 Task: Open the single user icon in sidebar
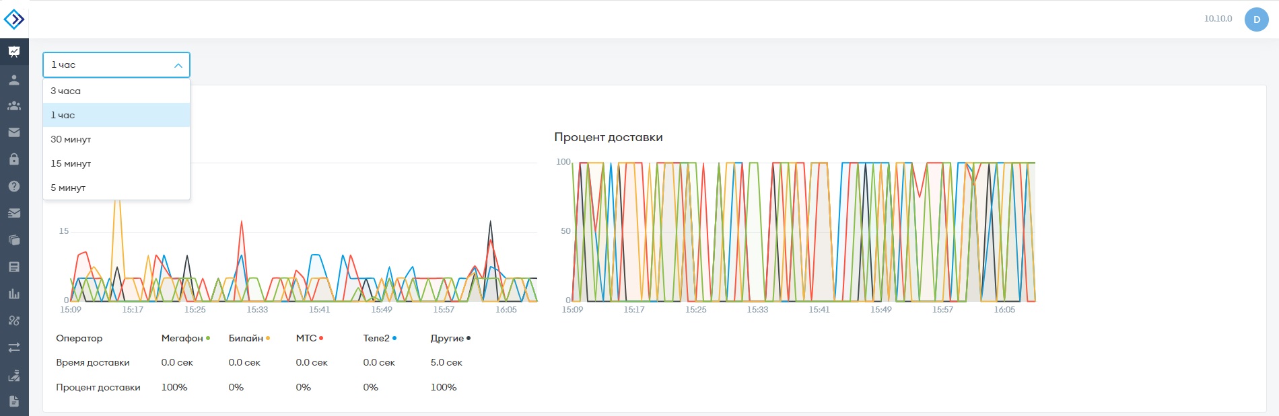point(14,79)
